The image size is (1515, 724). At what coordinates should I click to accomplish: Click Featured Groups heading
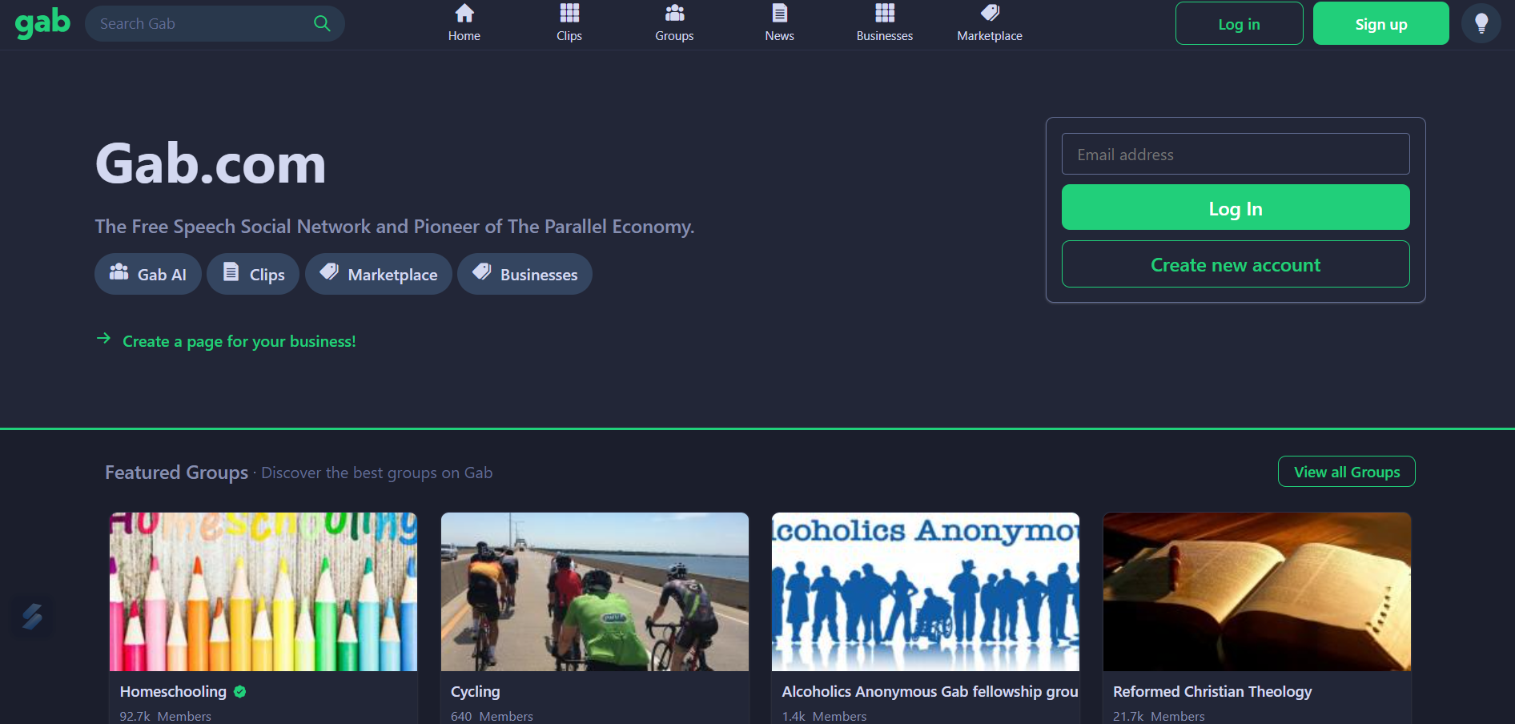[x=177, y=473]
